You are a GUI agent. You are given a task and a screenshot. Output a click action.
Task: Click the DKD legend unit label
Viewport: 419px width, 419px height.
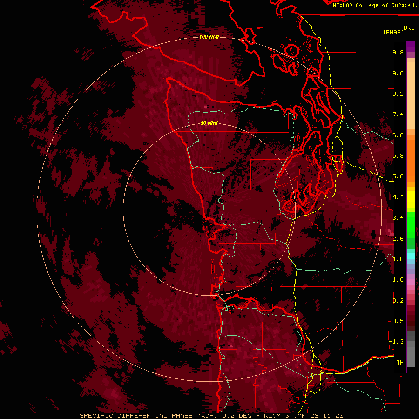click(409, 28)
